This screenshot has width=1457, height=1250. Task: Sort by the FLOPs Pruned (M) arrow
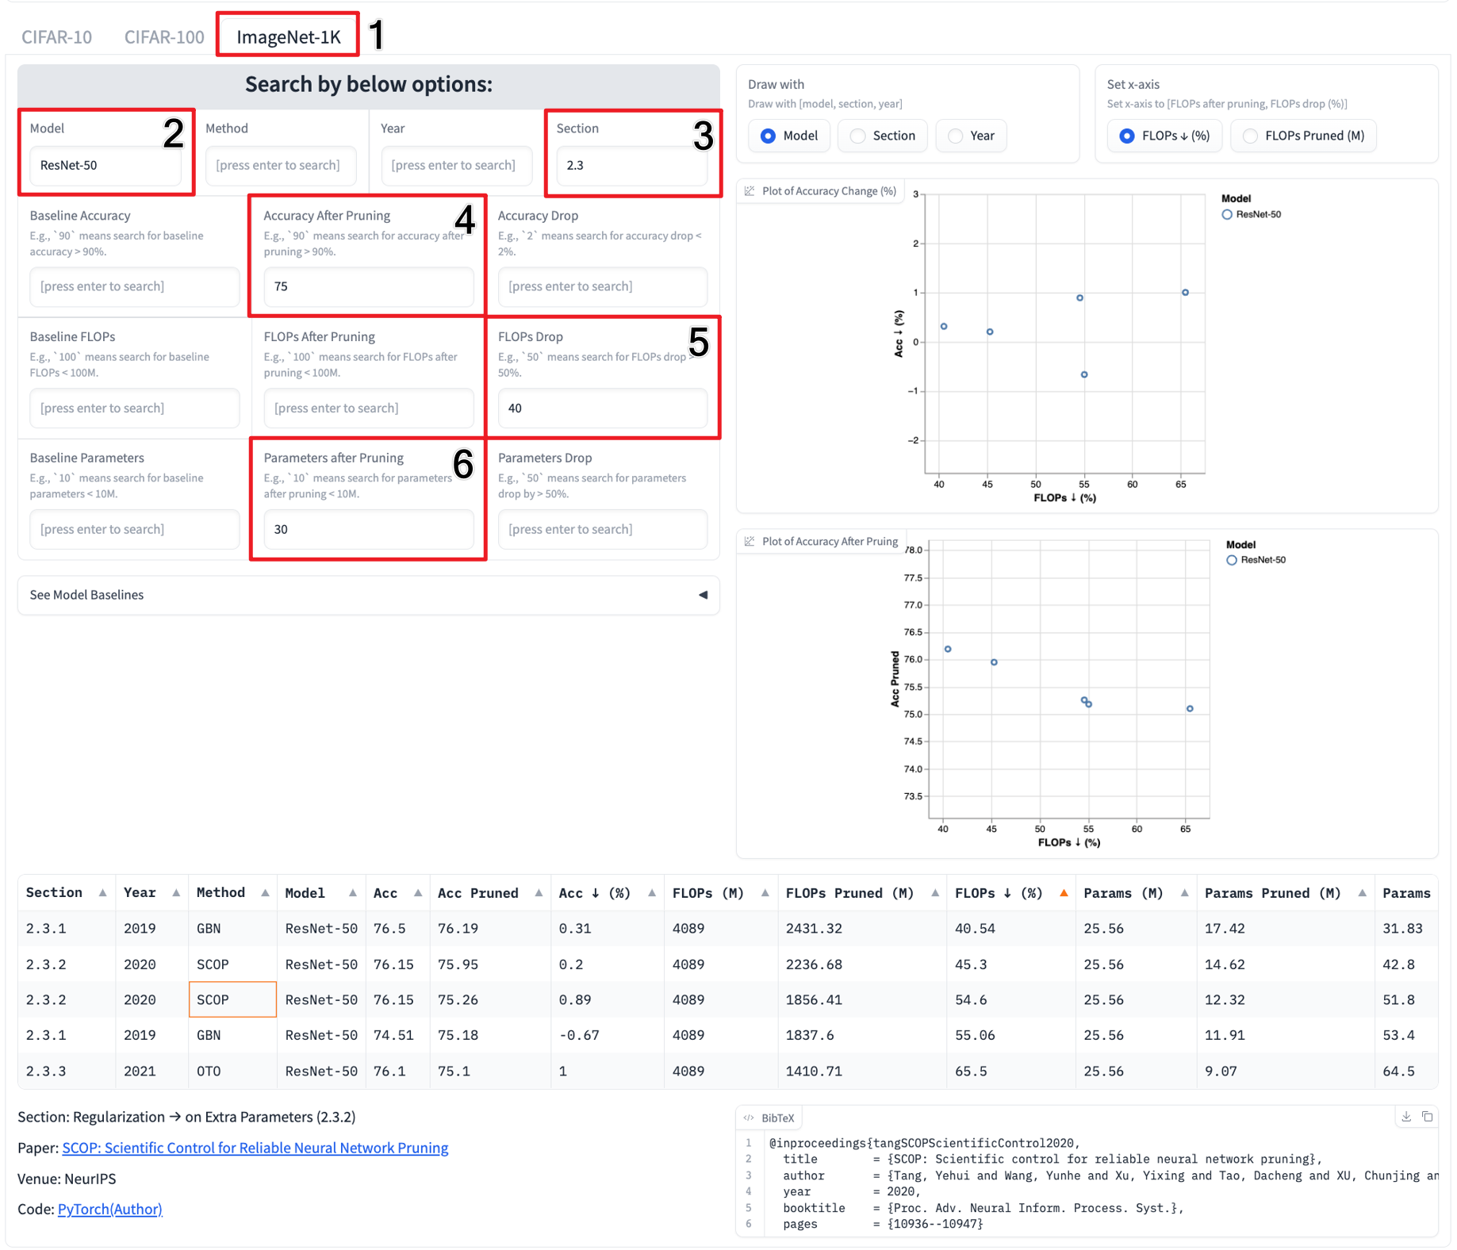pyautogui.click(x=935, y=893)
